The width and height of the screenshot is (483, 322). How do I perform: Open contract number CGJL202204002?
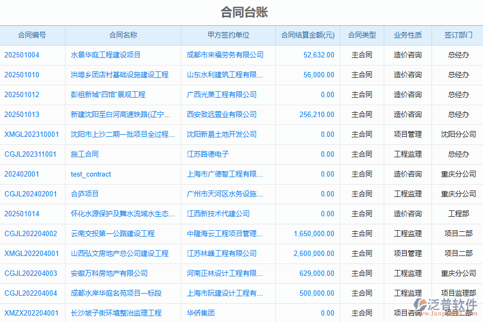[x=31, y=234]
